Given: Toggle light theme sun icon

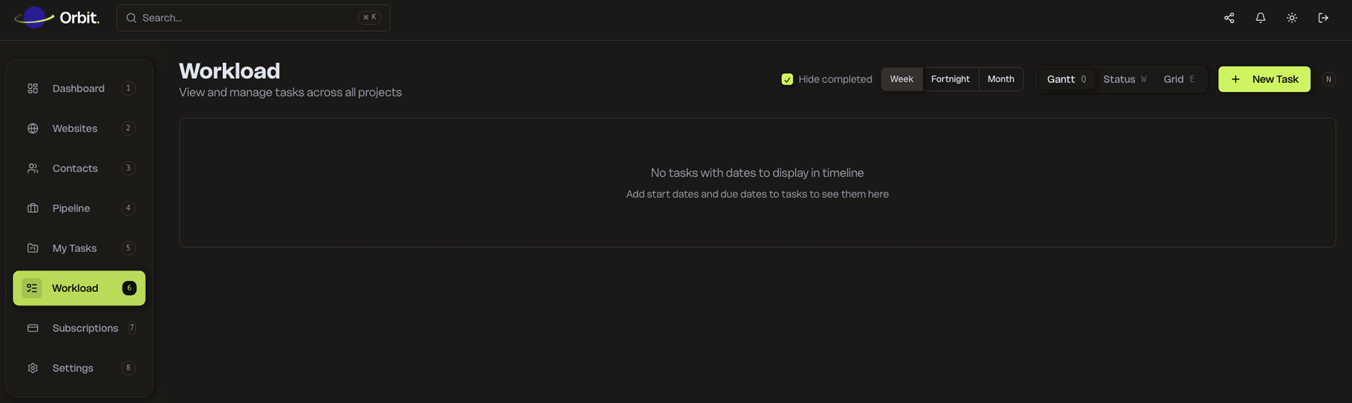Looking at the screenshot, I should pos(1292,18).
